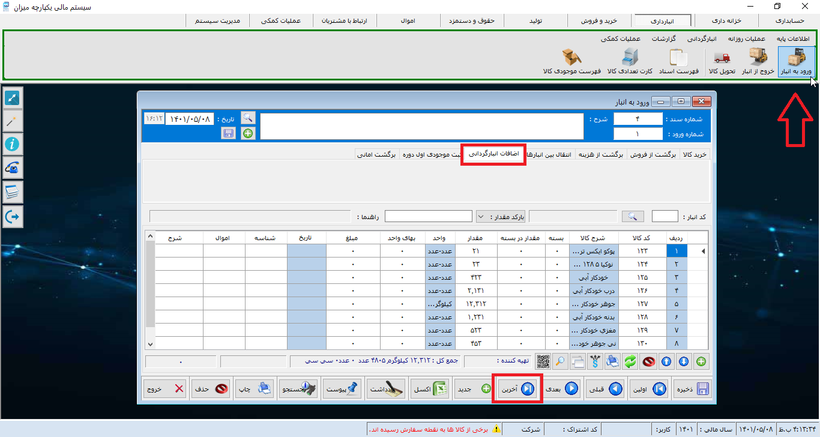Click the small printer icon below grid

(x=613, y=361)
